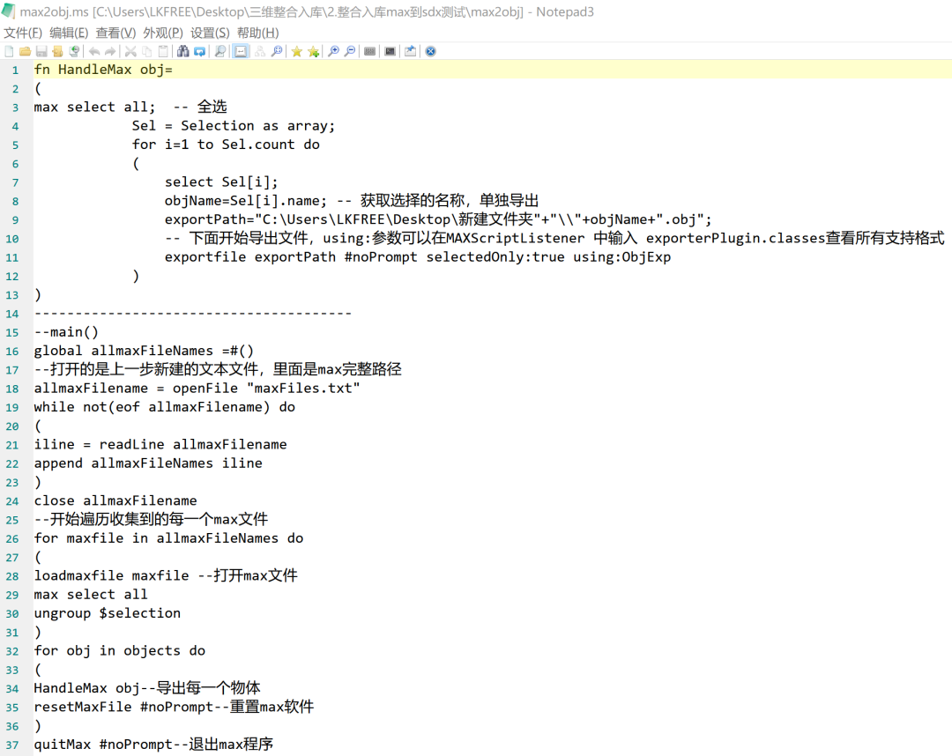
Task: Click 'Sel = Selection as array;' line
Action: pos(234,126)
